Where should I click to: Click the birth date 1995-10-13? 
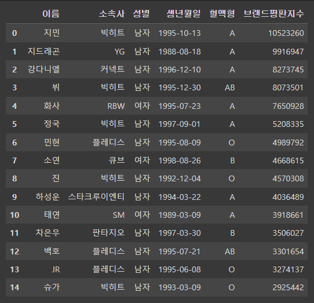tap(180, 33)
